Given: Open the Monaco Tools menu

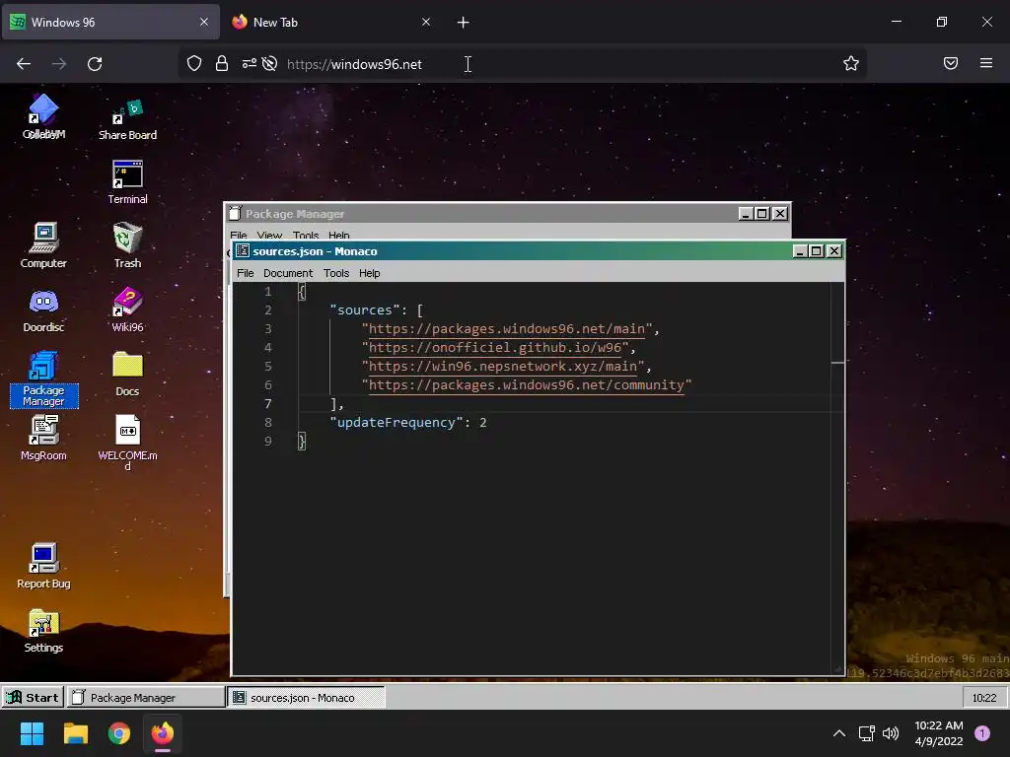Looking at the screenshot, I should point(336,273).
